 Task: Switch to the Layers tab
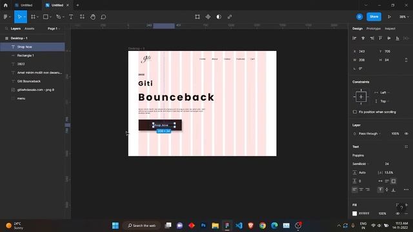coord(15,28)
